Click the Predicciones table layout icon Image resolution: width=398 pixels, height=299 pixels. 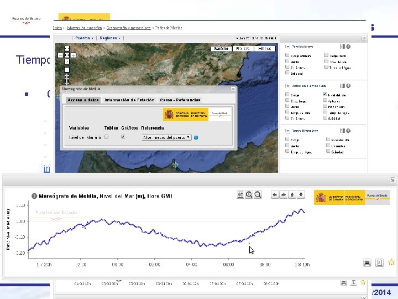343,47
